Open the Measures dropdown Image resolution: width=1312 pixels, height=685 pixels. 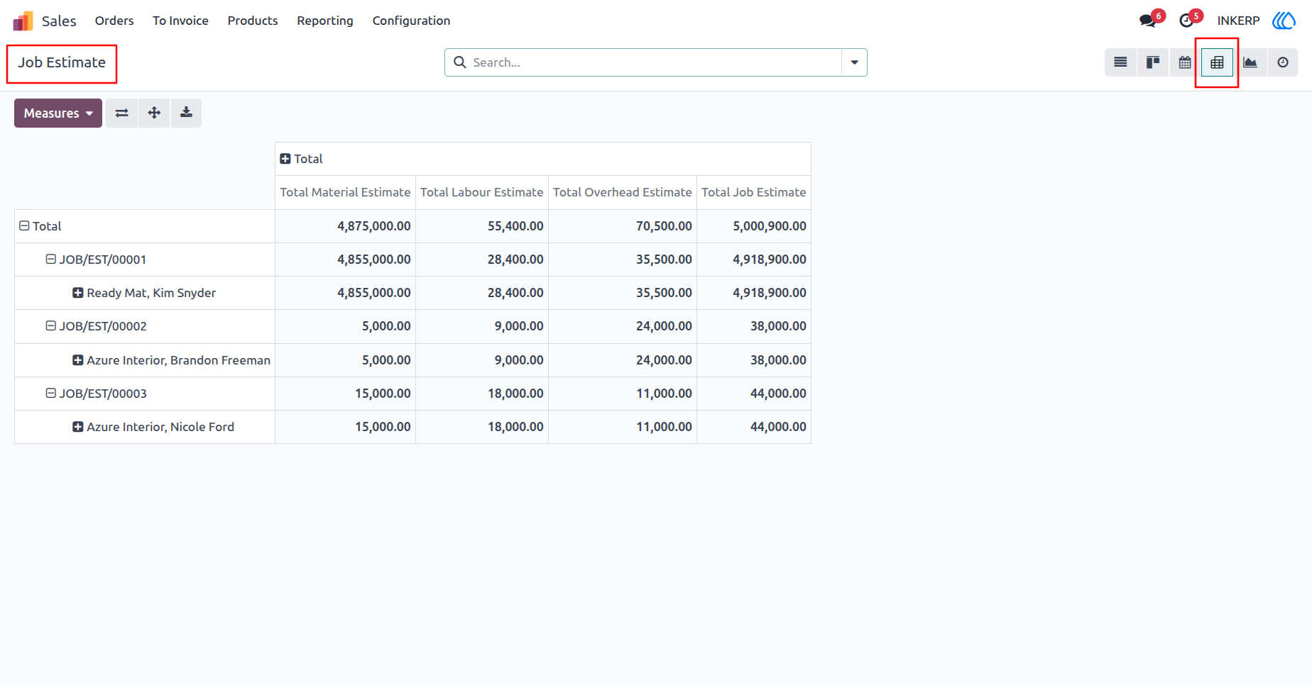point(58,113)
